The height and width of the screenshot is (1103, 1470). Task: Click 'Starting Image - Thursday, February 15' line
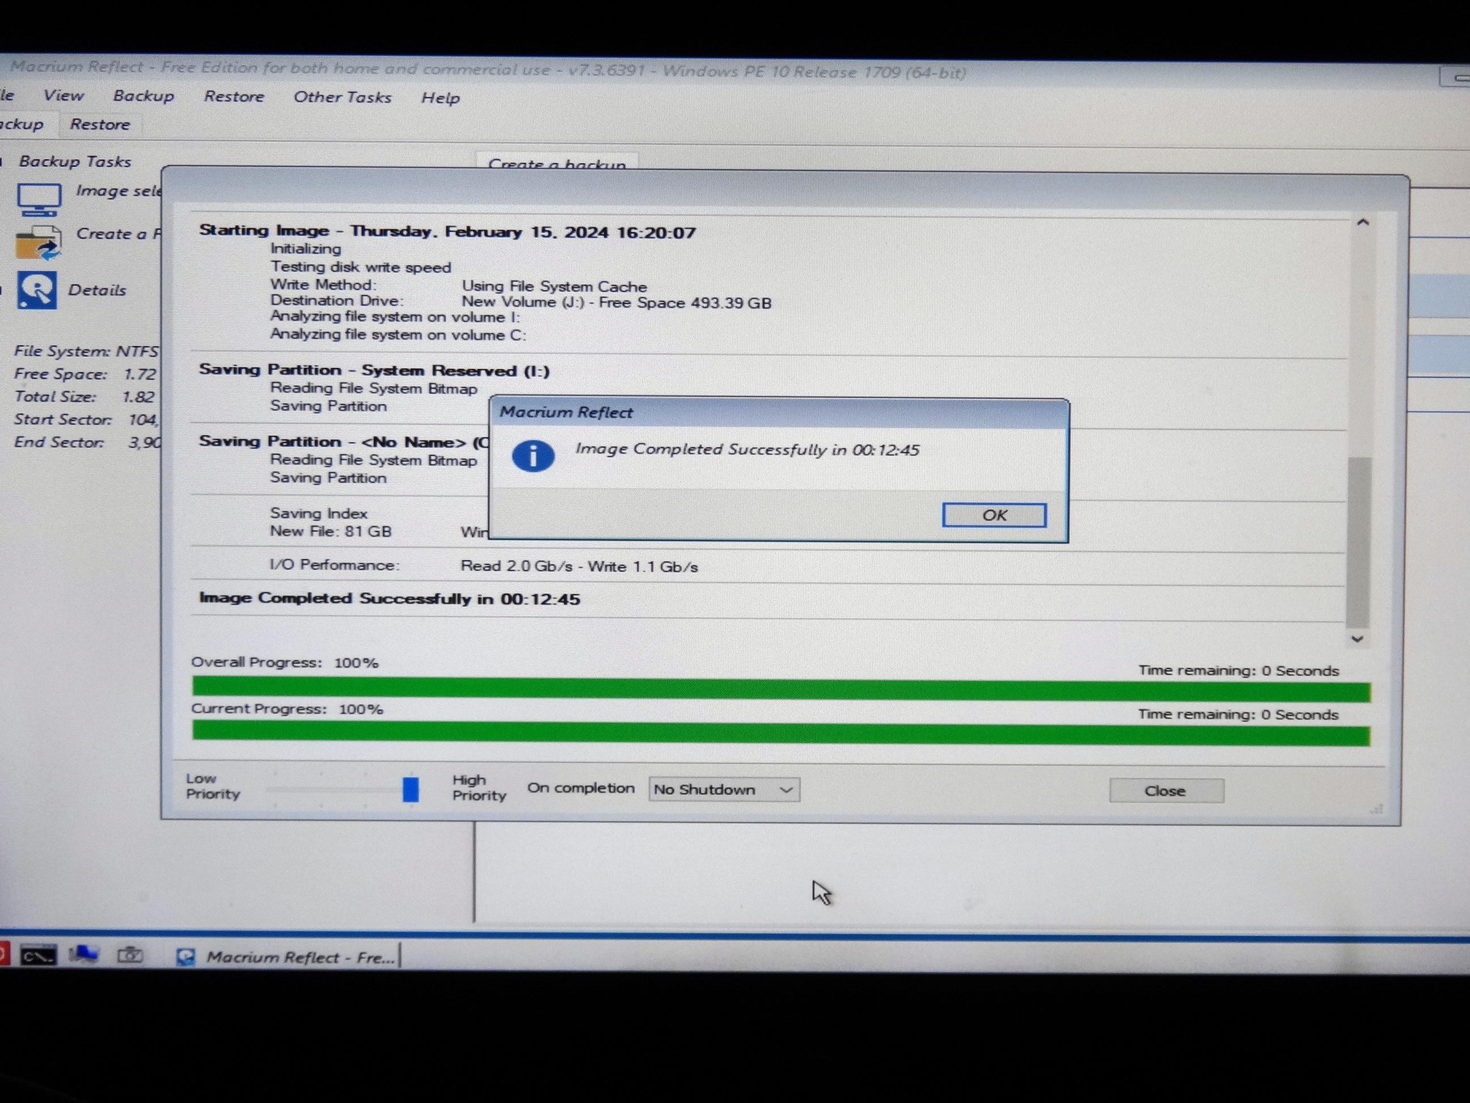pos(447,231)
